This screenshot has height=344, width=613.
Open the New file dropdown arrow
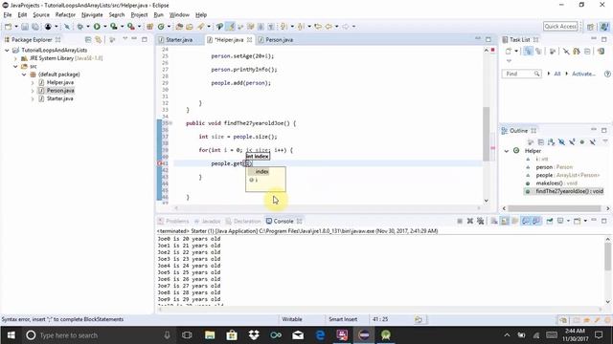tap(16, 27)
